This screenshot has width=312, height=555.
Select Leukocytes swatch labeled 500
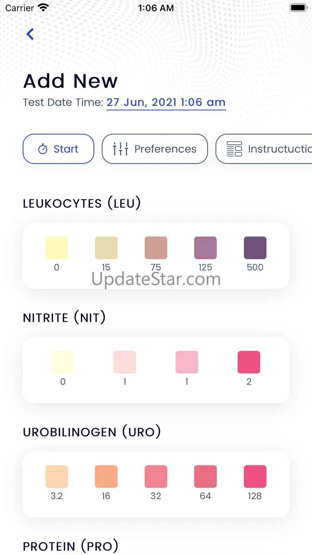click(x=255, y=248)
